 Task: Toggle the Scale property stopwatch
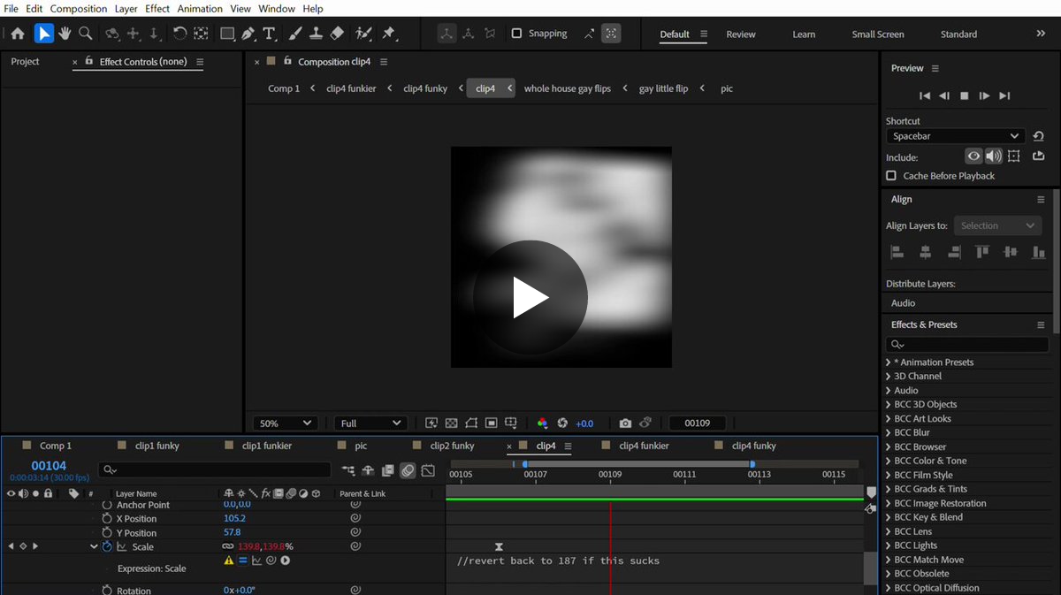pos(107,547)
